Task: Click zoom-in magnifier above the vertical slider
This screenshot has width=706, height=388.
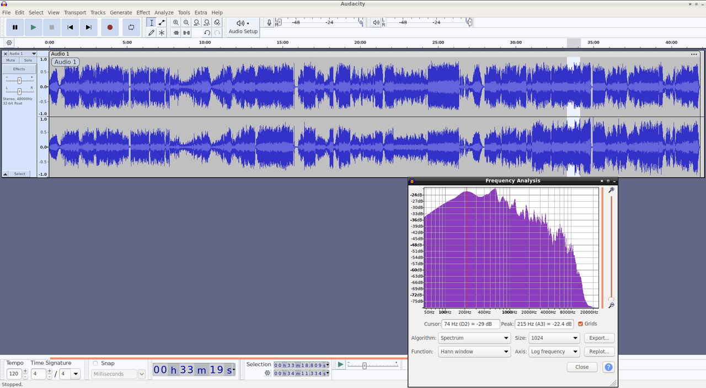Action: pos(611,190)
